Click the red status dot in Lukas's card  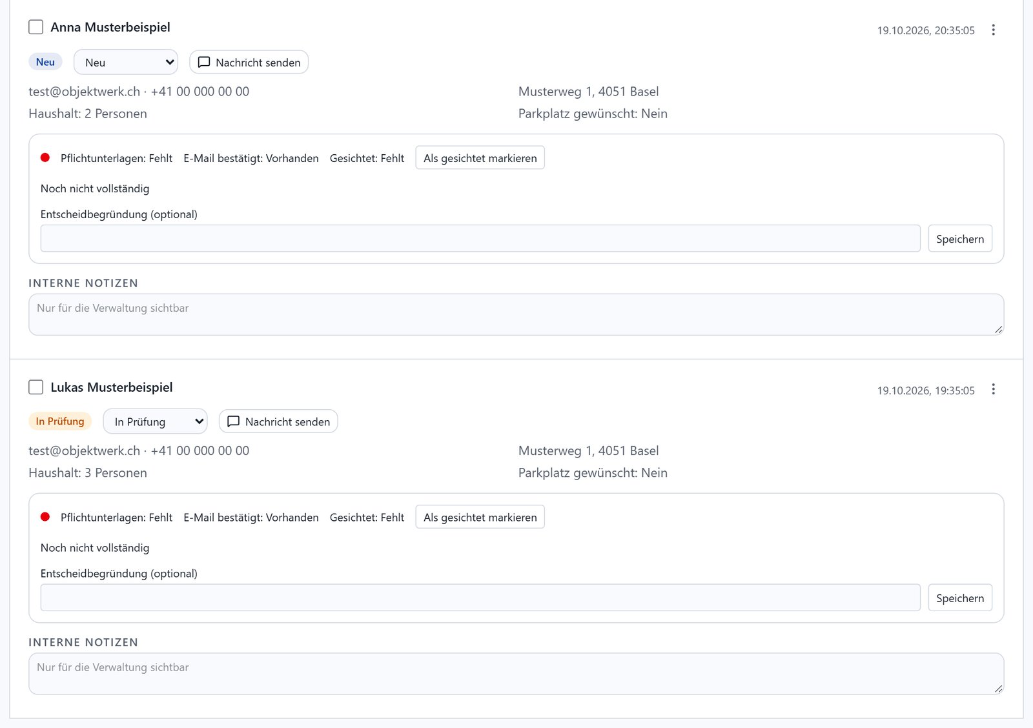(45, 517)
